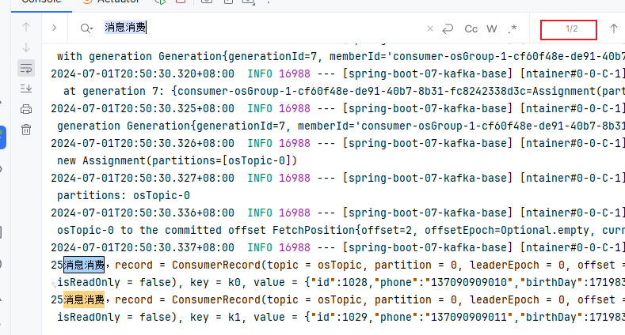Click INFO on the 30.337 log line
The width and height of the screenshot is (625, 335).
pyautogui.click(x=260, y=247)
